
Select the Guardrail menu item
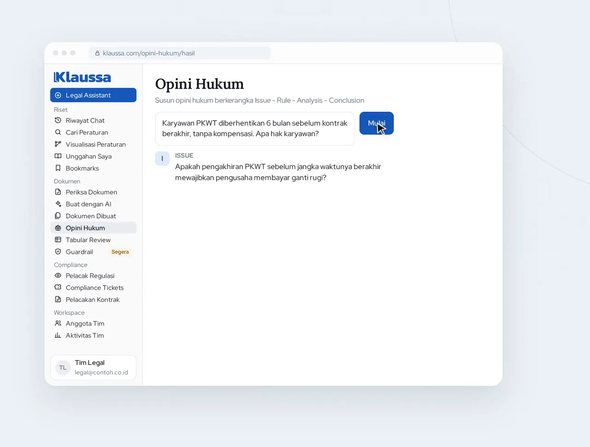pyautogui.click(x=93, y=252)
